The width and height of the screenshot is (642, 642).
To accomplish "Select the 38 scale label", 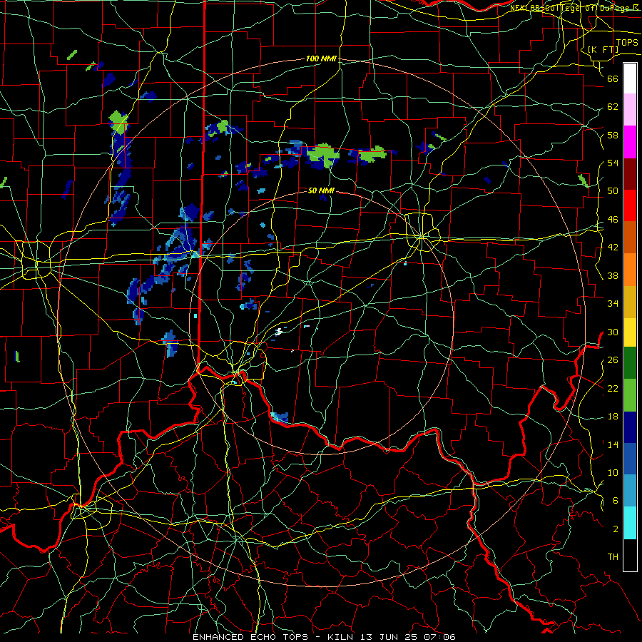I will pos(613,275).
